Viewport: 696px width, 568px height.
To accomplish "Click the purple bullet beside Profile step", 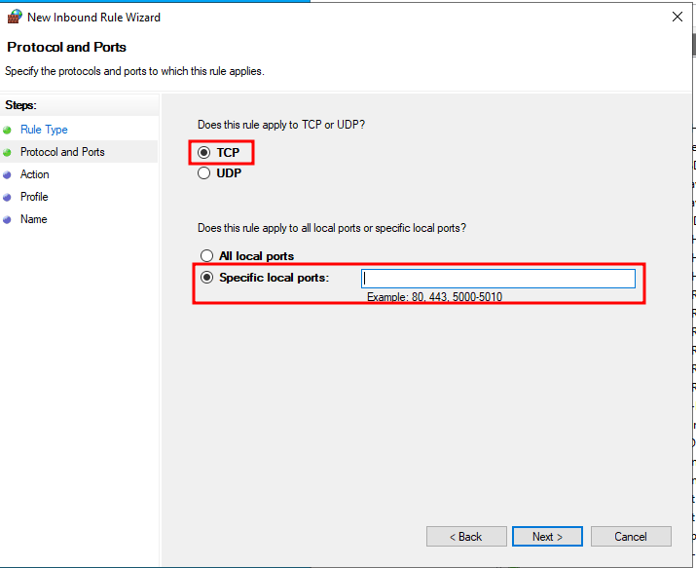I will pos(7,197).
